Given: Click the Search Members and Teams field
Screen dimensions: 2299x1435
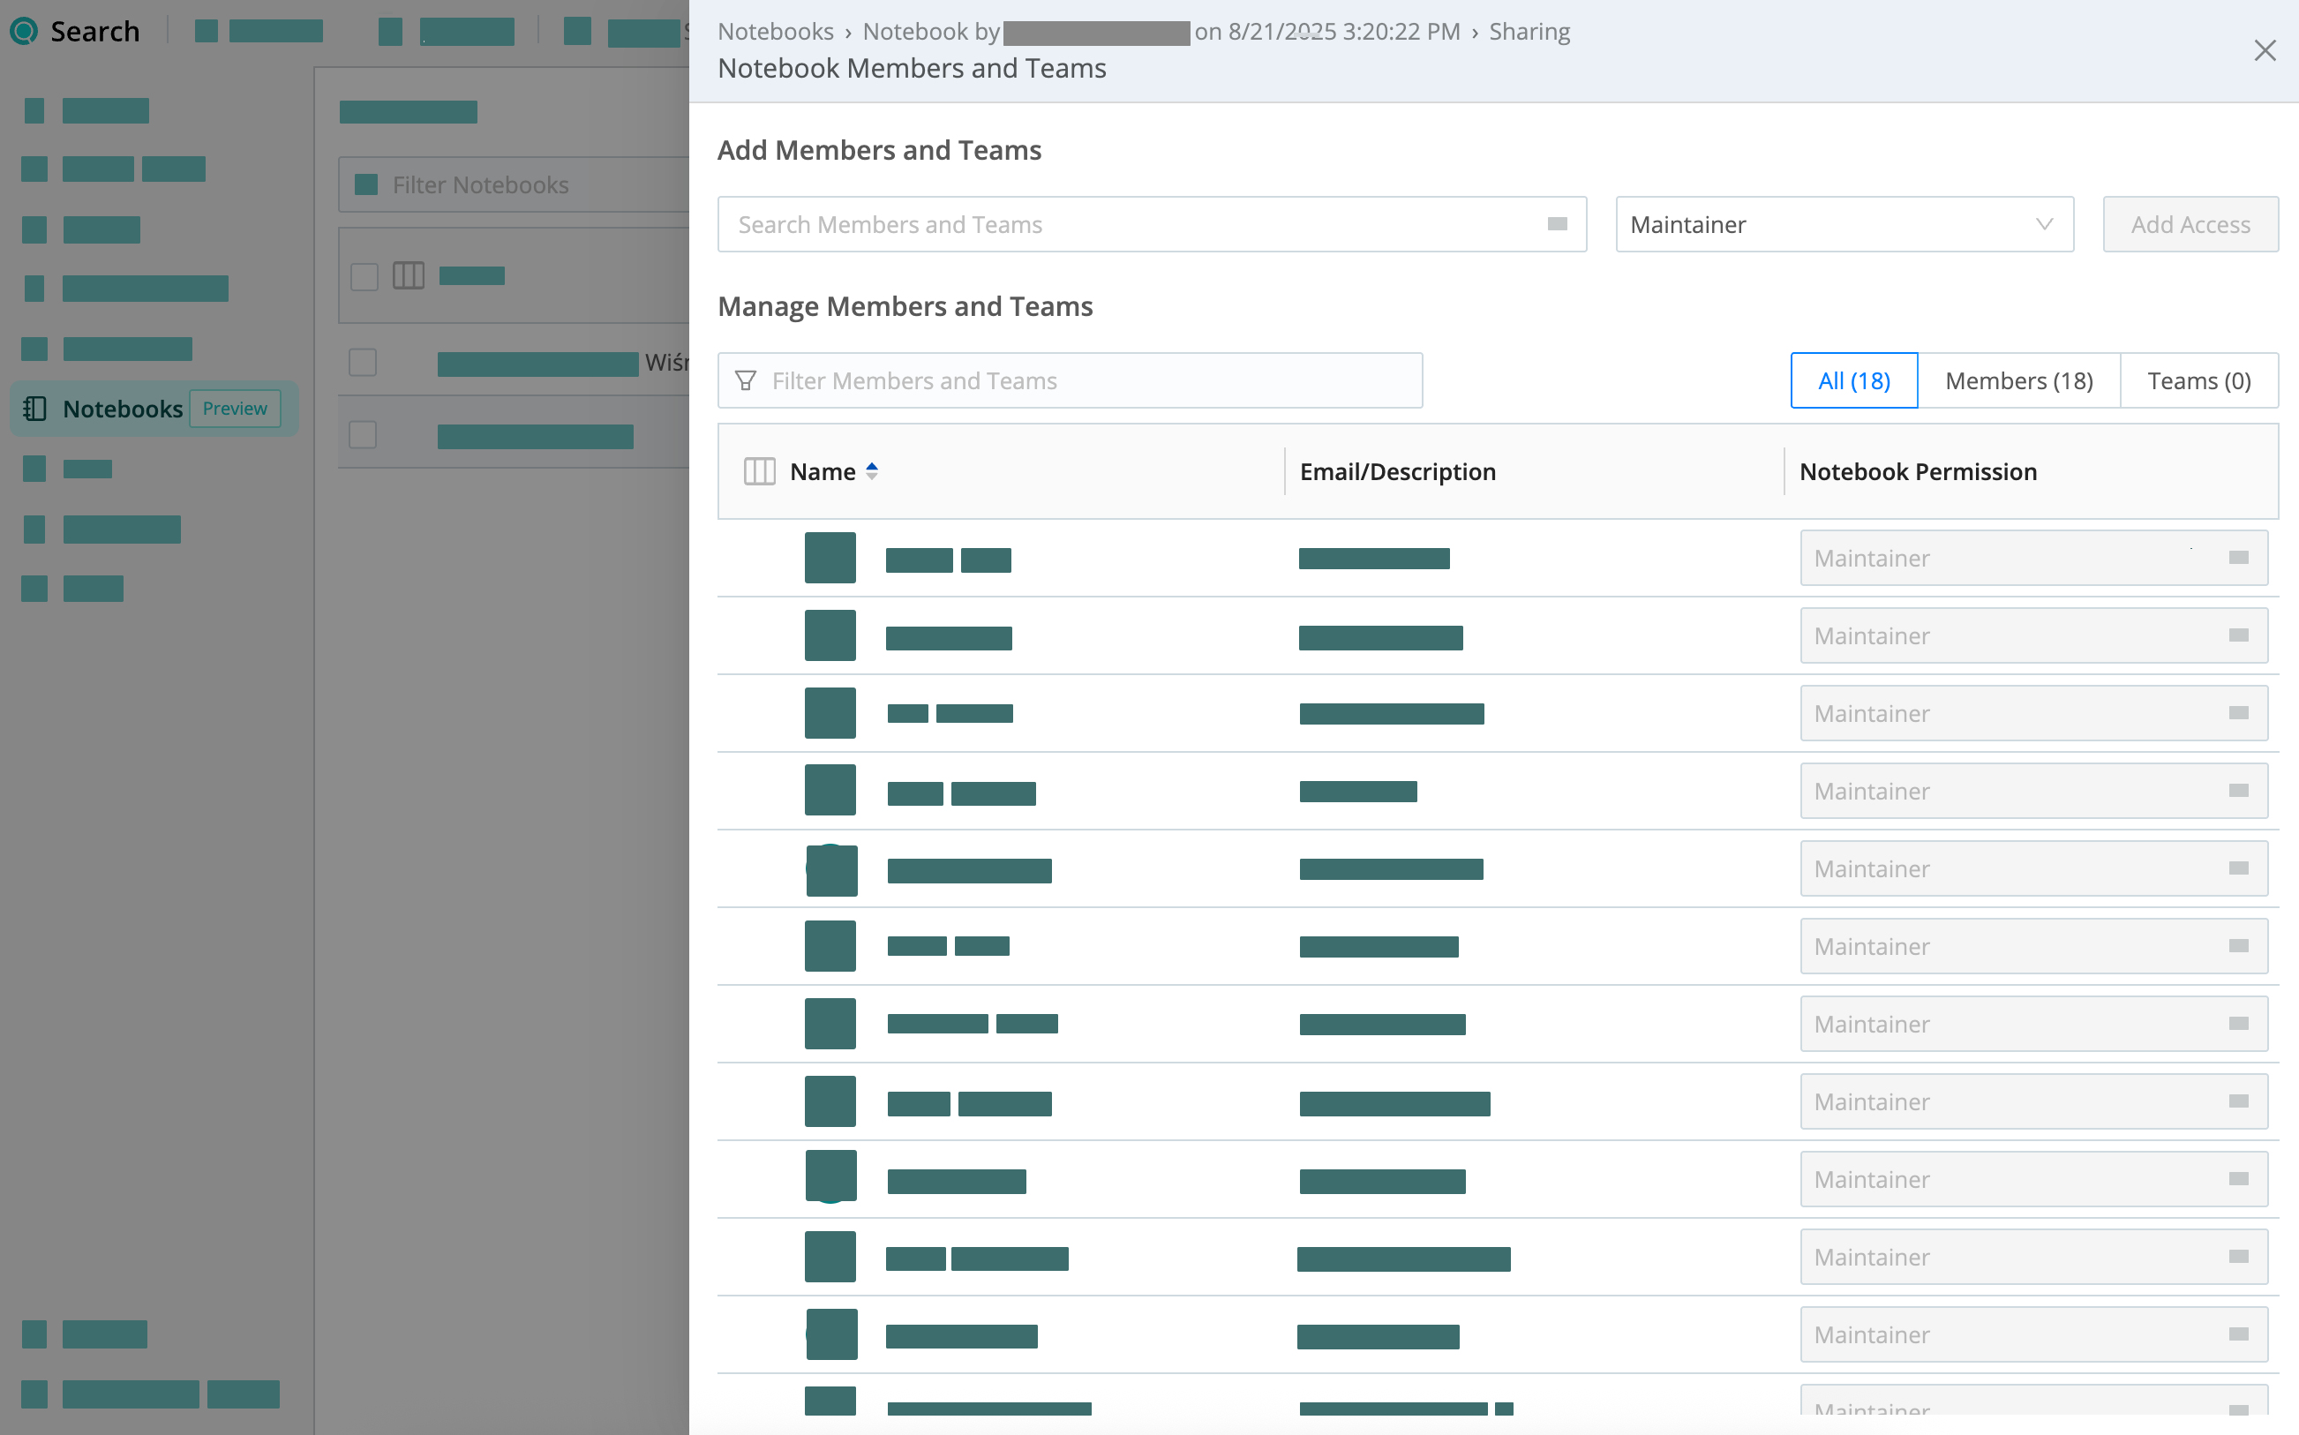Looking at the screenshot, I should pos(1151,224).
